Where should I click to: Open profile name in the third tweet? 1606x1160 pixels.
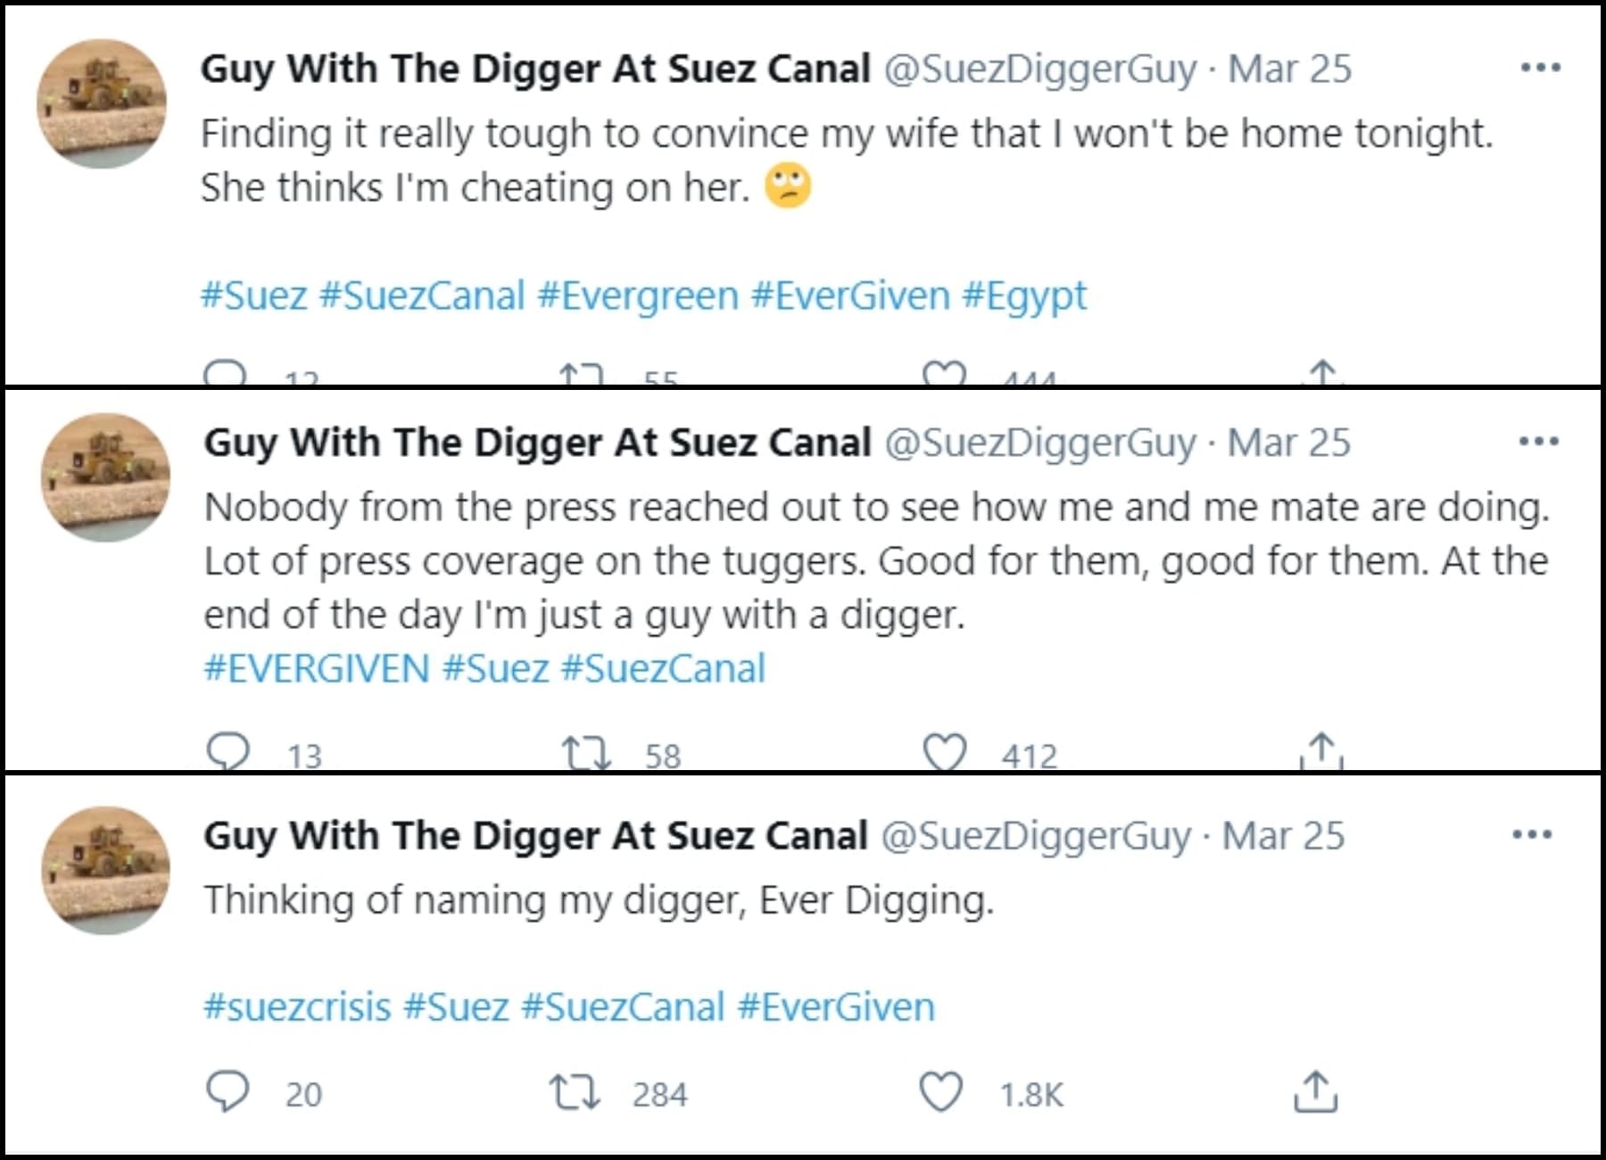[535, 836]
